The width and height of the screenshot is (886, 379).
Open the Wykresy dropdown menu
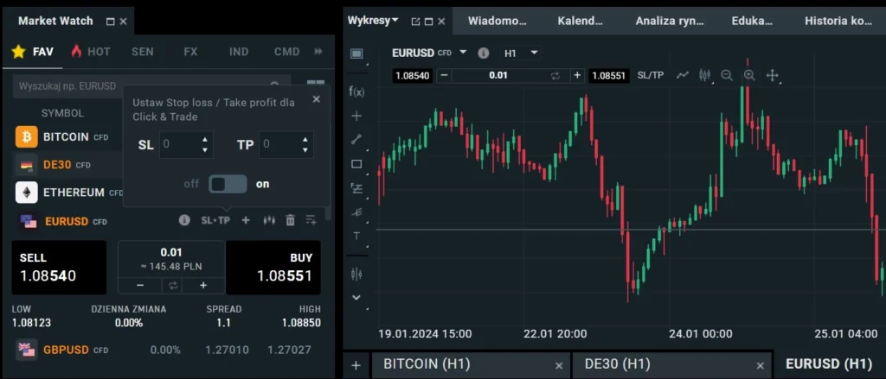[373, 20]
